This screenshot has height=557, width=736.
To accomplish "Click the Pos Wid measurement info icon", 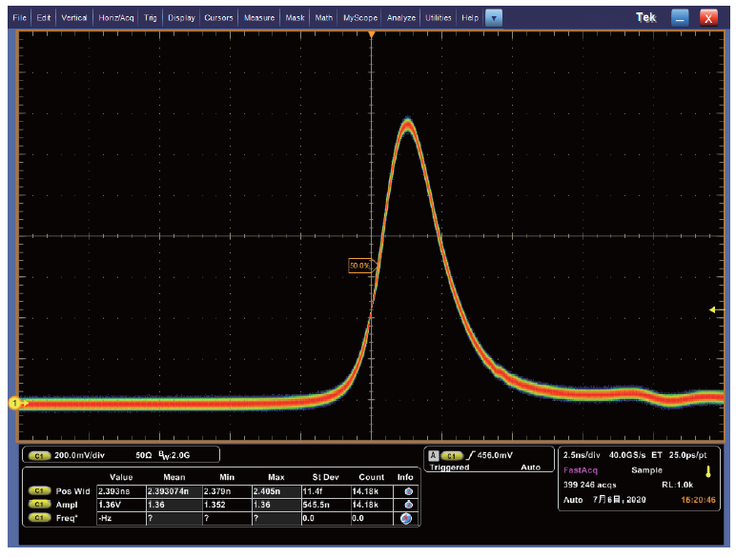I will (x=408, y=490).
